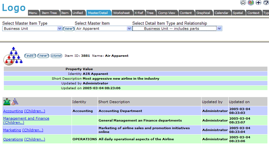Click the Logo image
Image resolution: width=269 pixels, height=145 pixels.
pyautogui.click(x=14, y=8)
